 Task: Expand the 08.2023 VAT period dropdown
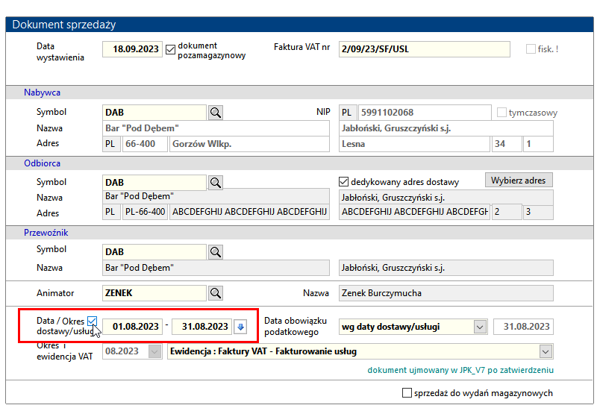[154, 351]
